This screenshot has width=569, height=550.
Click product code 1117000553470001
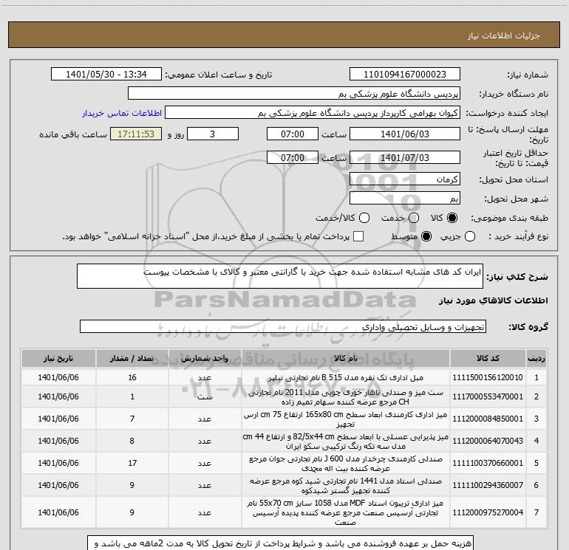(488, 396)
